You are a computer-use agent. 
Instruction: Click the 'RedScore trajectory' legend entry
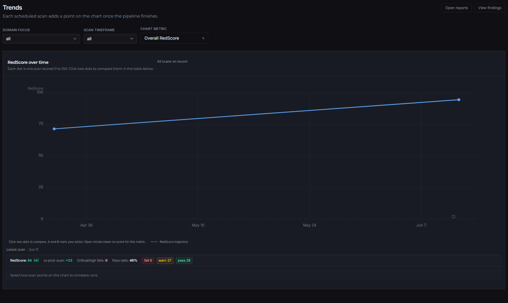(x=169, y=242)
